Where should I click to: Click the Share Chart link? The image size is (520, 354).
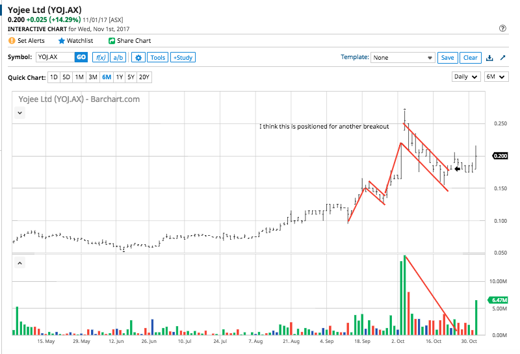[x=134, y=41]
